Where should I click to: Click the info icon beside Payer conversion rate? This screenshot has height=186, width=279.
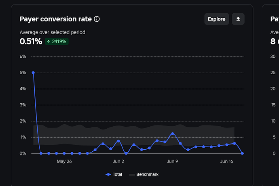tap(97, 19)
